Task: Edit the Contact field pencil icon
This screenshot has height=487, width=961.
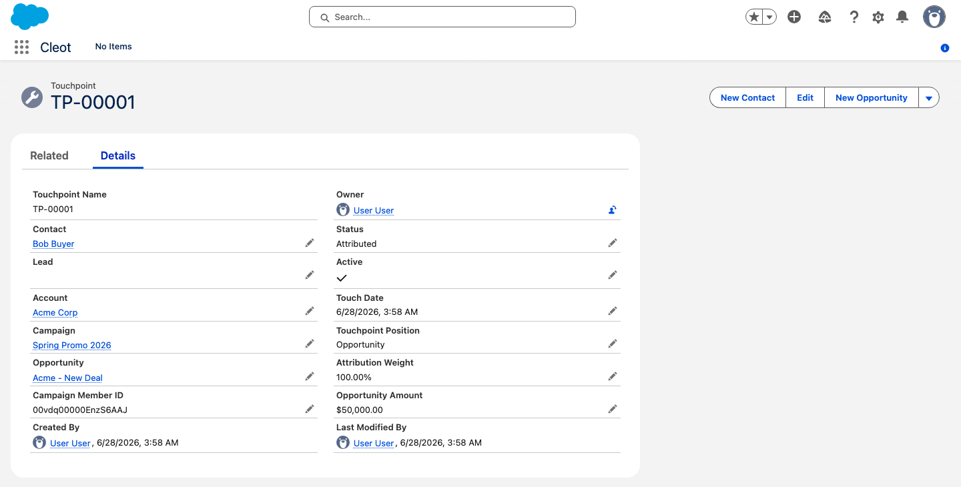Action: [x=310, y=243]
